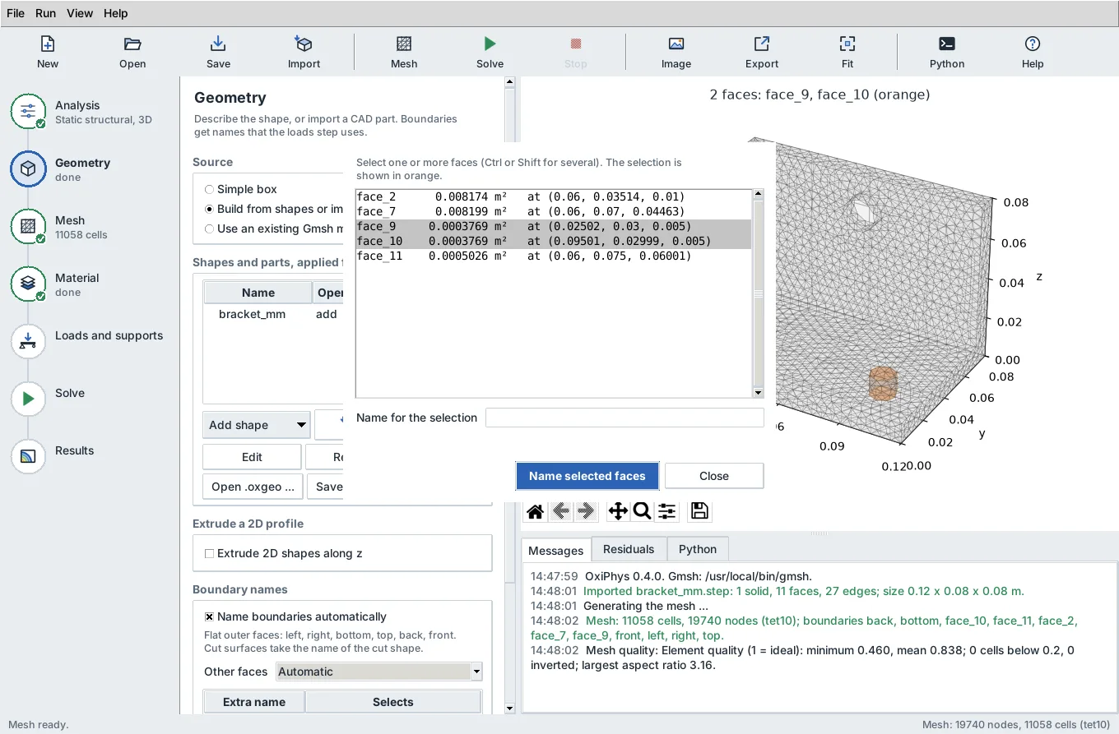This screenshot has width=1119, height=734.
Task: Select face_11 in the faces list
Action: 554,256
